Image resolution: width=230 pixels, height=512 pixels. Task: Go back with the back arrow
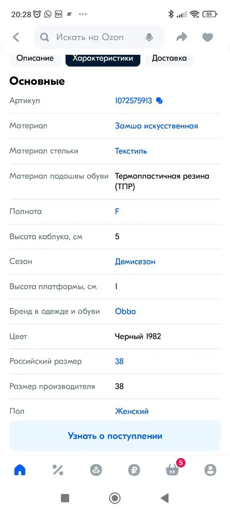pyautogui.click(x=16, y=37)
